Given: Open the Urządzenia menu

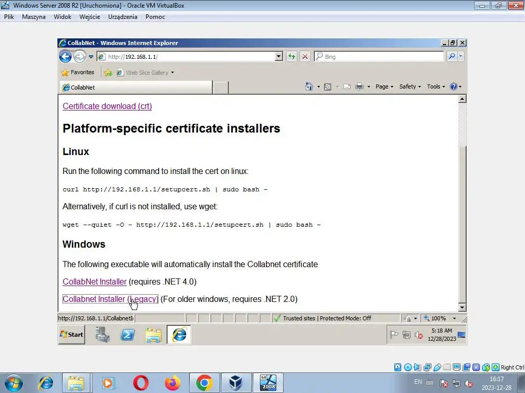Looking at the screenshot, I should pyautogui.click(x=123, y=17).
